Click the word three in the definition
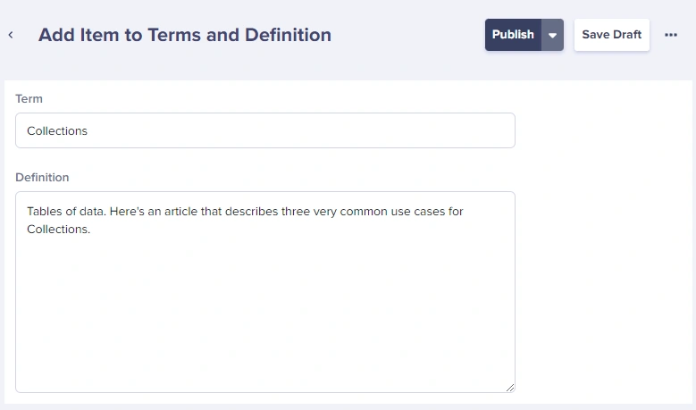Image resolution: width=696 pixels, height=410 pixels. (296, 211)
